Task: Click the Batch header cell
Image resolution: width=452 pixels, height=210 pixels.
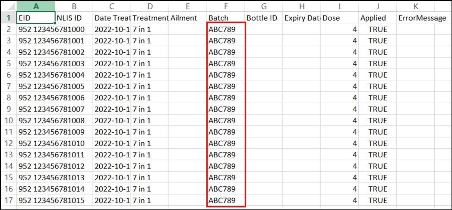Action: tap(226, 18)
